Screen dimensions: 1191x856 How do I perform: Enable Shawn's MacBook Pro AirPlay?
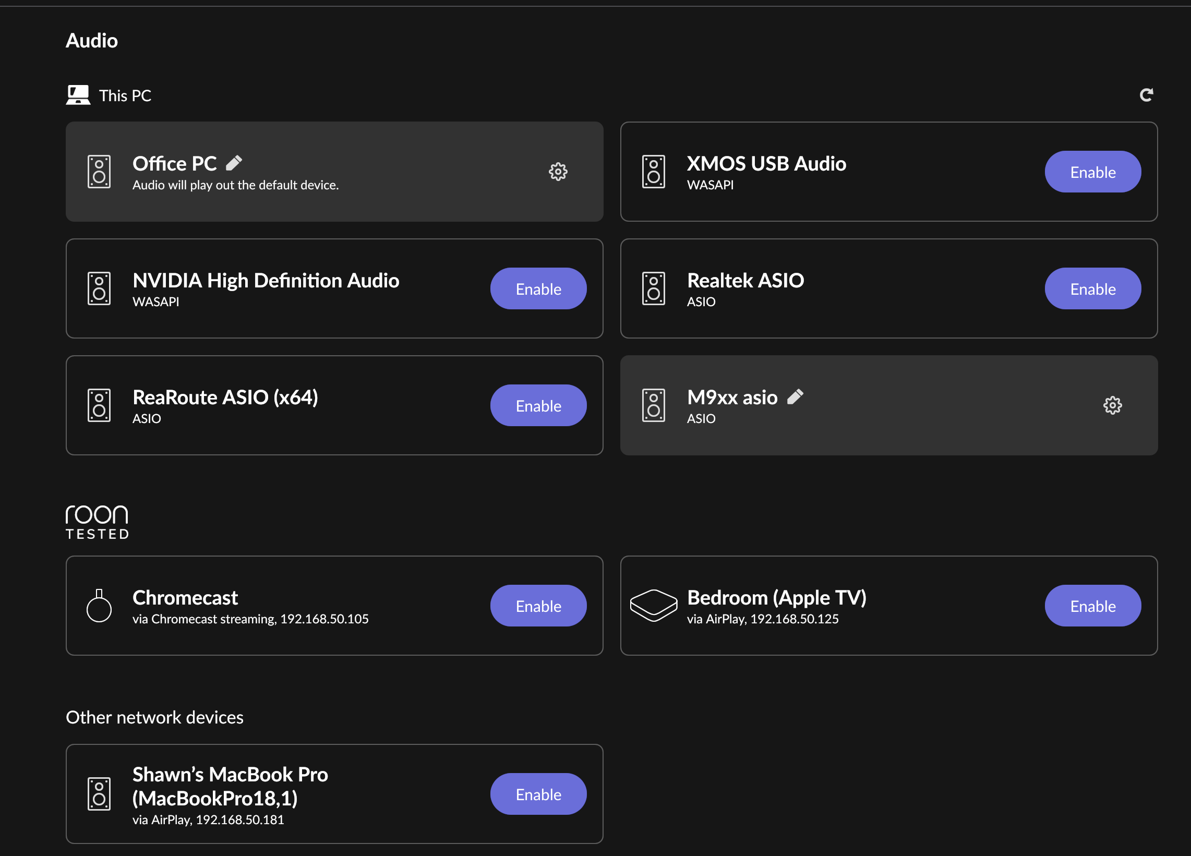pyautogui.click(x=538, y=794)
